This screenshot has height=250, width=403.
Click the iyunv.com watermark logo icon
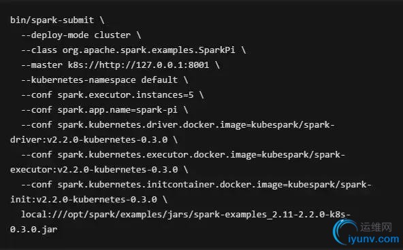[x=344, y=232]
